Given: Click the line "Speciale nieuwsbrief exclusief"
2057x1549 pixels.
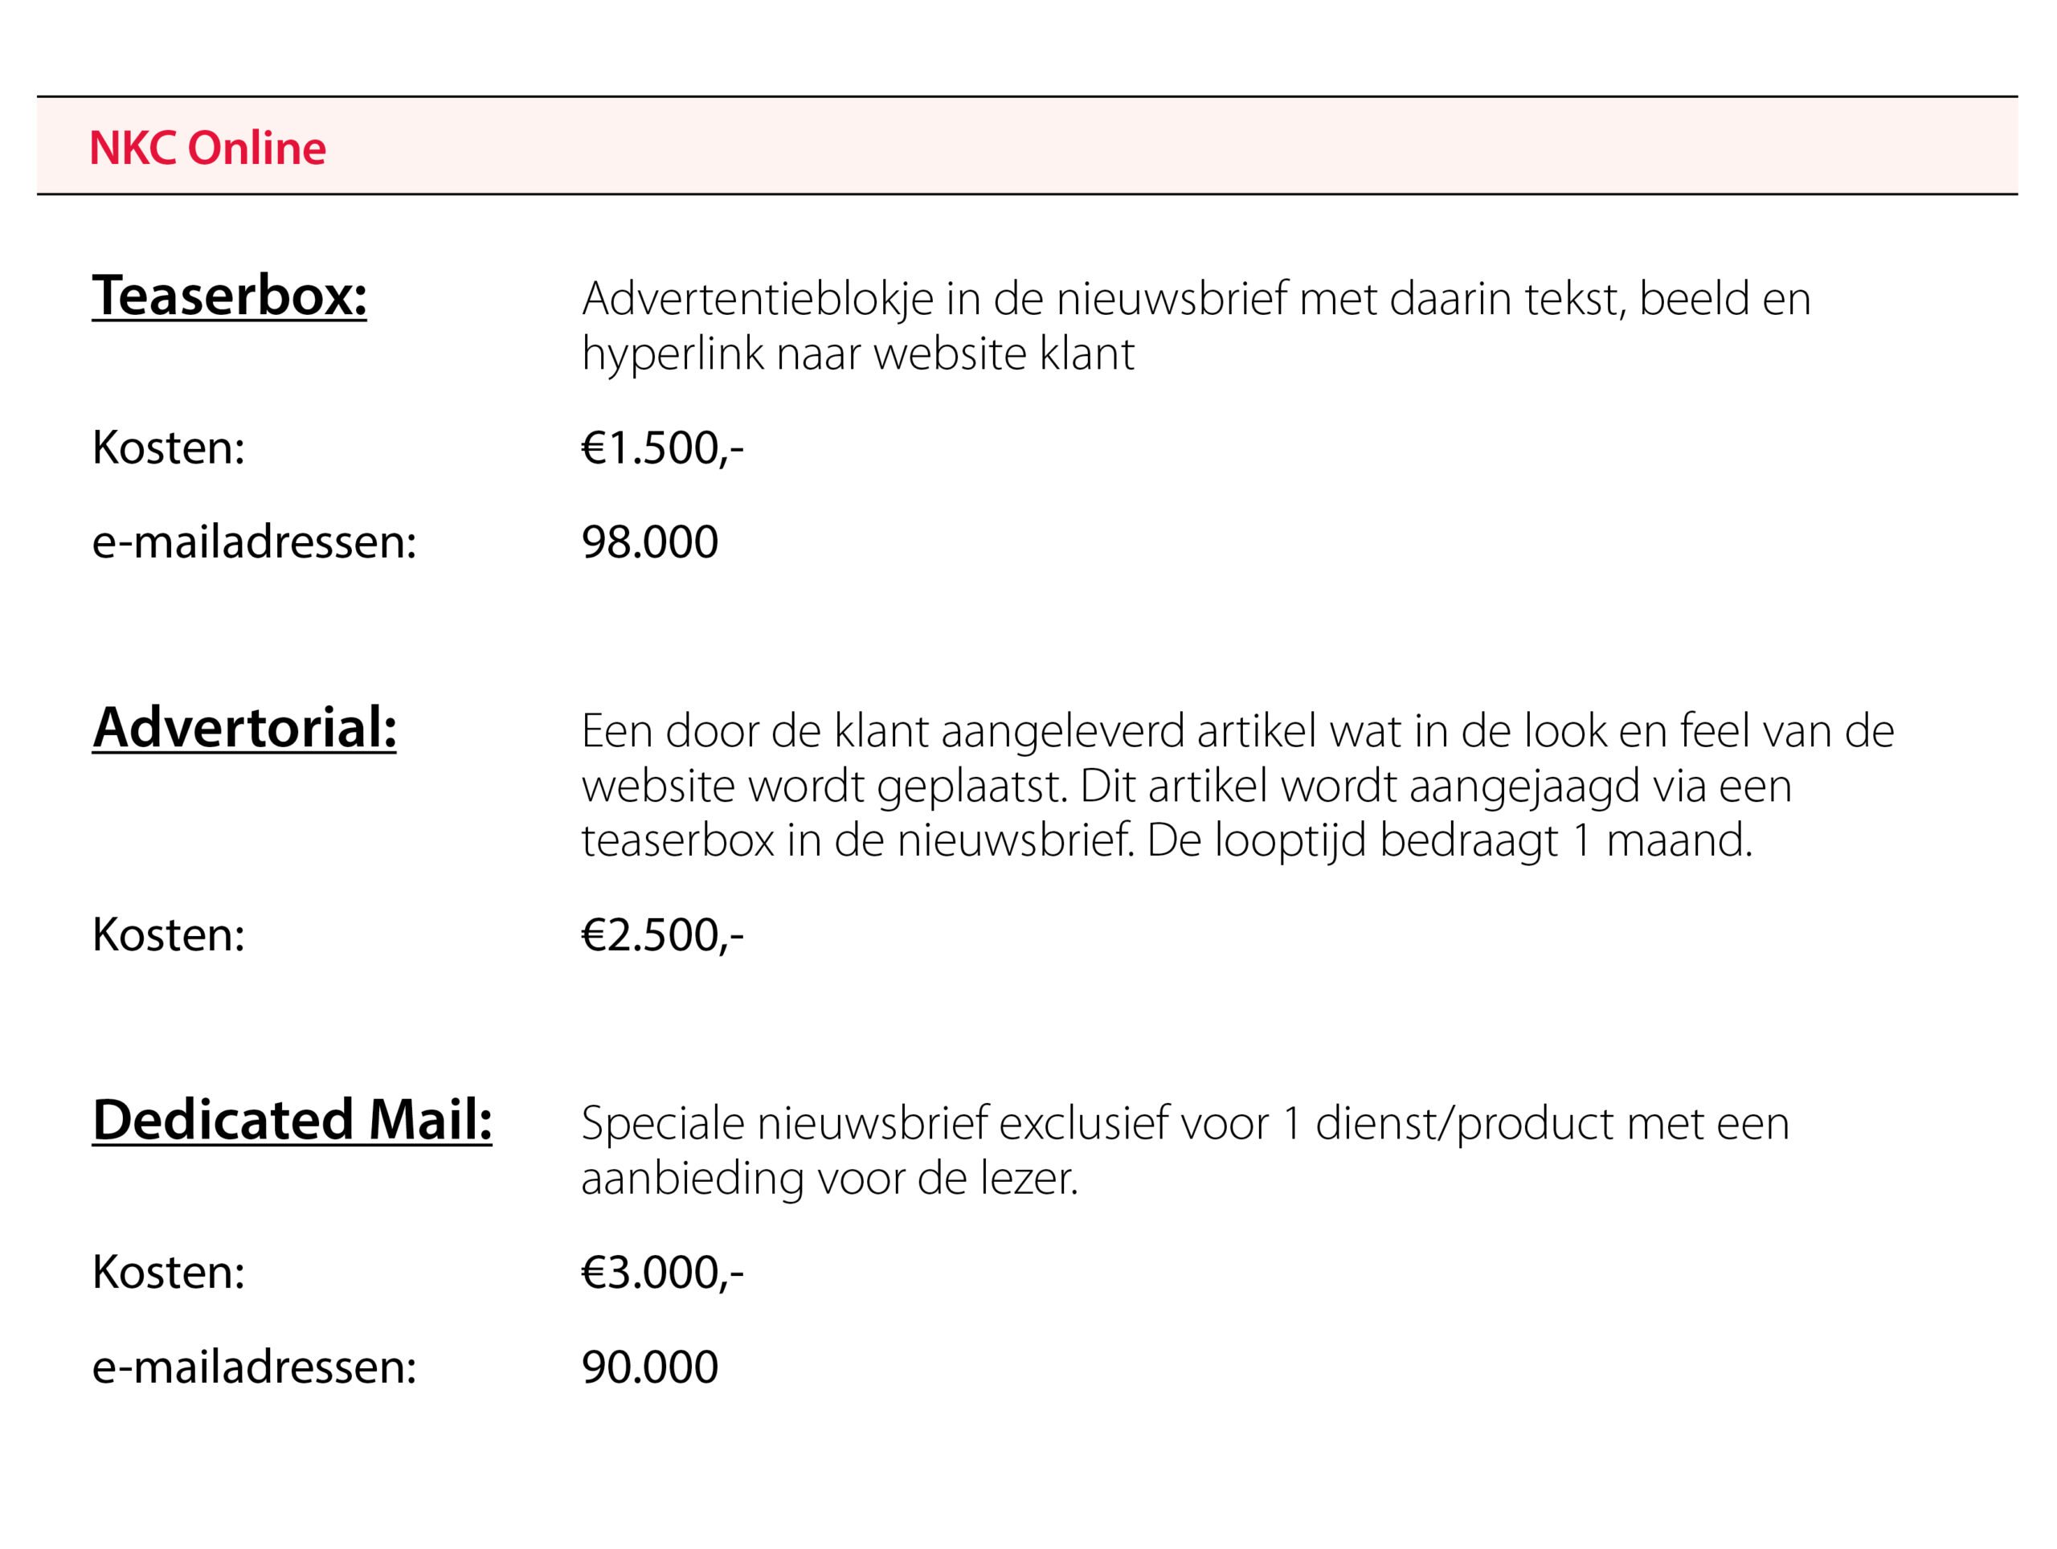Looking at the screenshot, I should [x=1184, y=1123].
